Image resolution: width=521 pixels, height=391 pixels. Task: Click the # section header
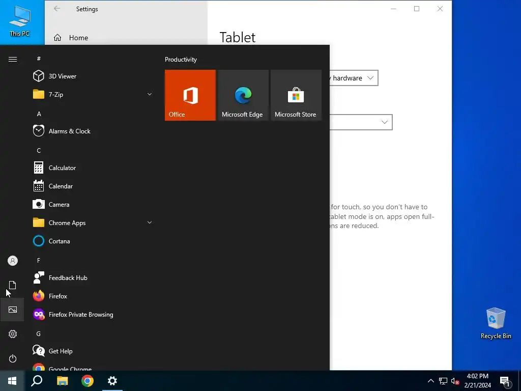[x=39, y=59]
